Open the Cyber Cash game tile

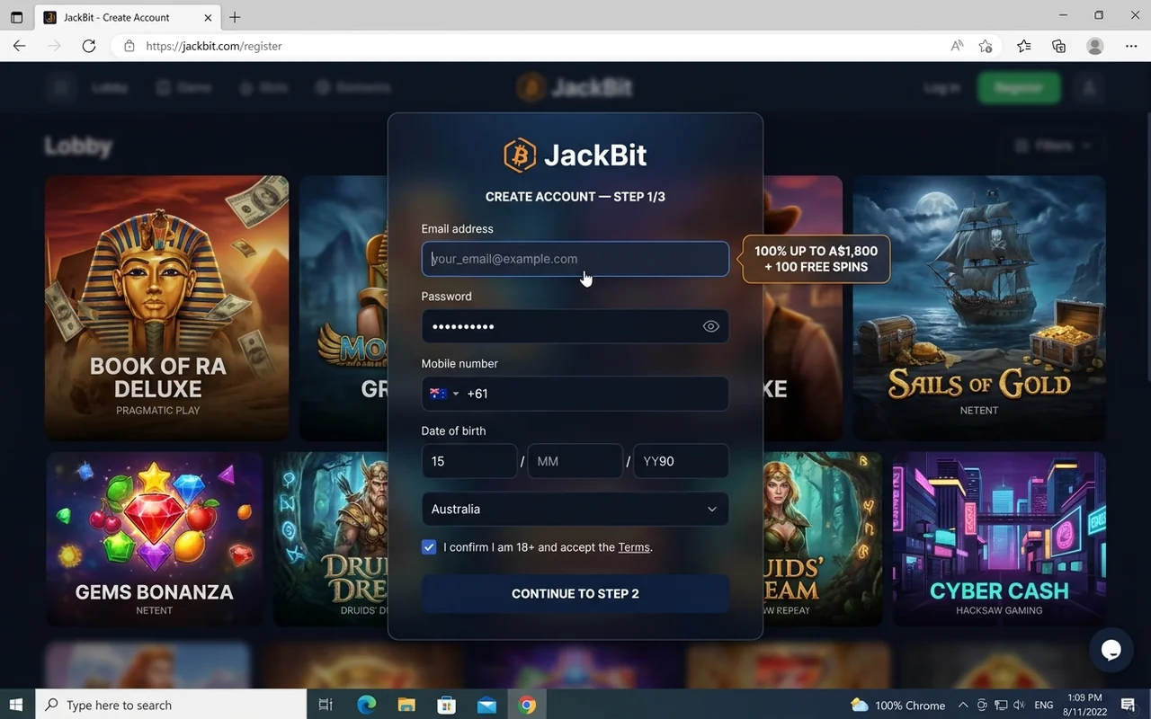(999, 538)
